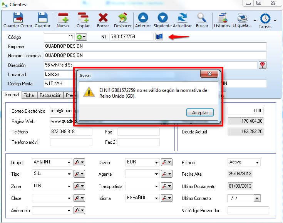Open the Buscar search tool
The width and height of the screenshot is (283, 223).
coord(202,18)
